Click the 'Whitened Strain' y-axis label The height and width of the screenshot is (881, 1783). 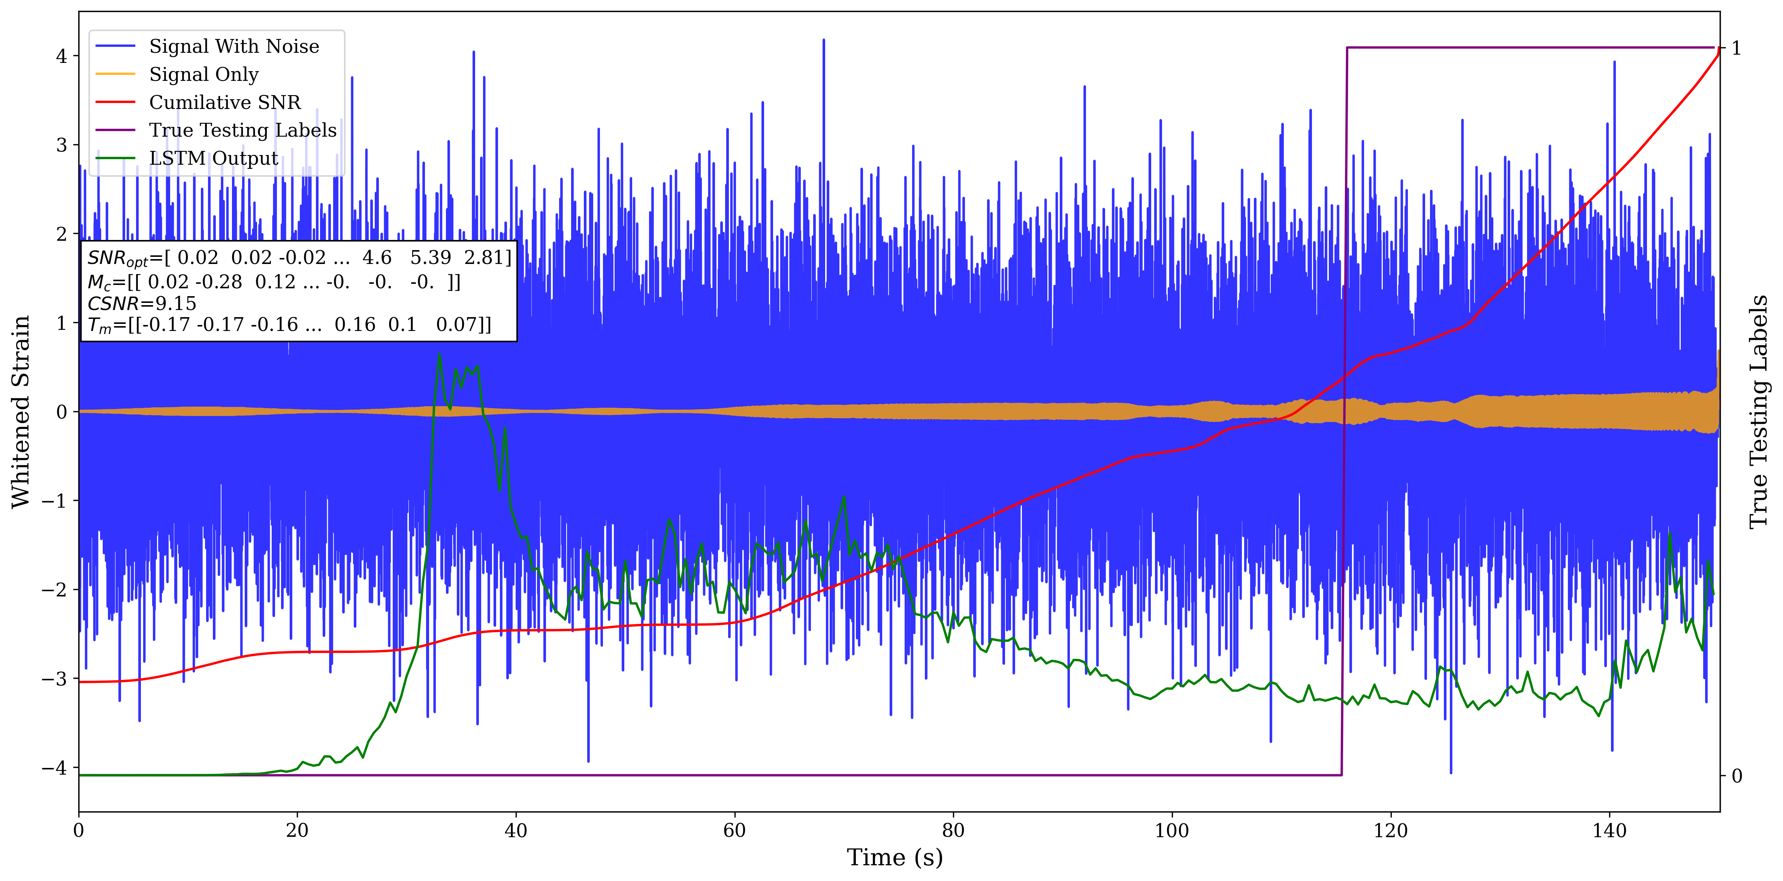(21, 411)
